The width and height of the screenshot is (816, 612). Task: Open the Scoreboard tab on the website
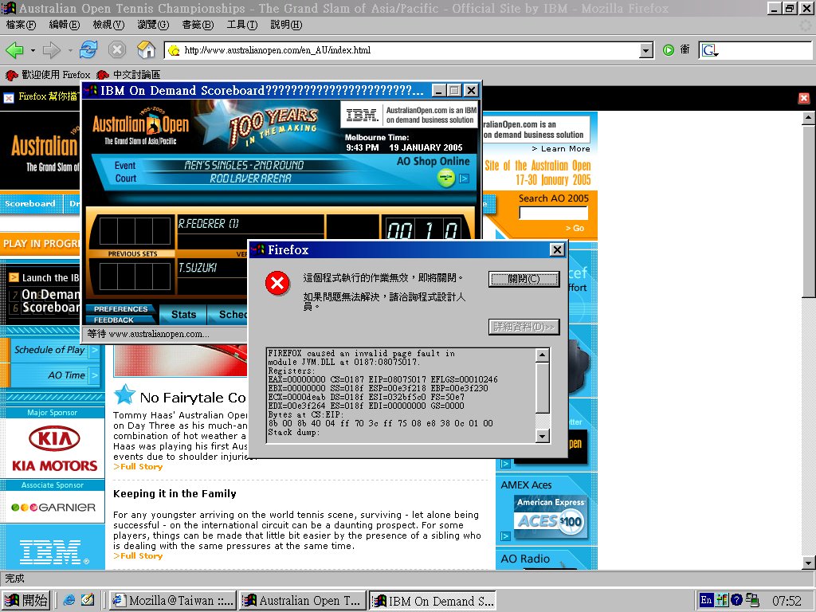[30, 203]
